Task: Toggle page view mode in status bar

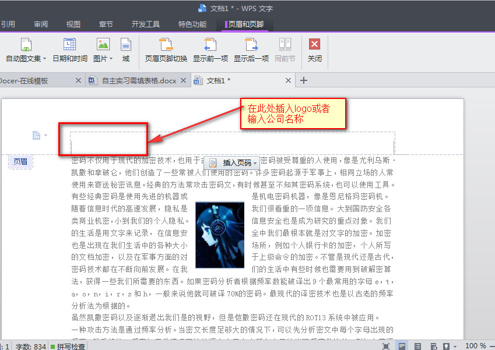Action: [x=402, y=345]
